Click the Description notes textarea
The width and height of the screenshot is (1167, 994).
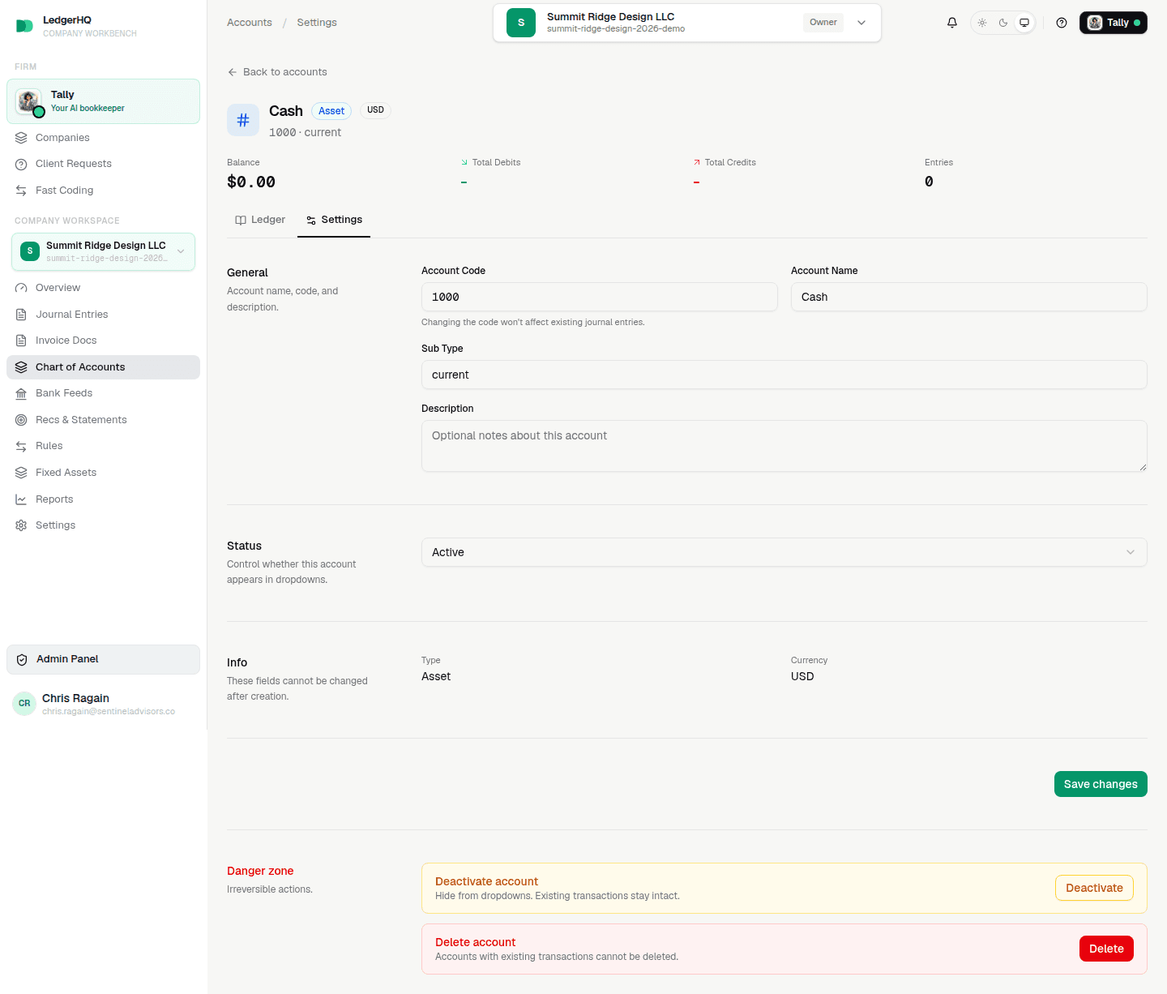point(784,446)
